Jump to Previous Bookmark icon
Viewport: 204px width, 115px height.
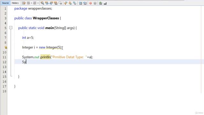pos(66,3)
